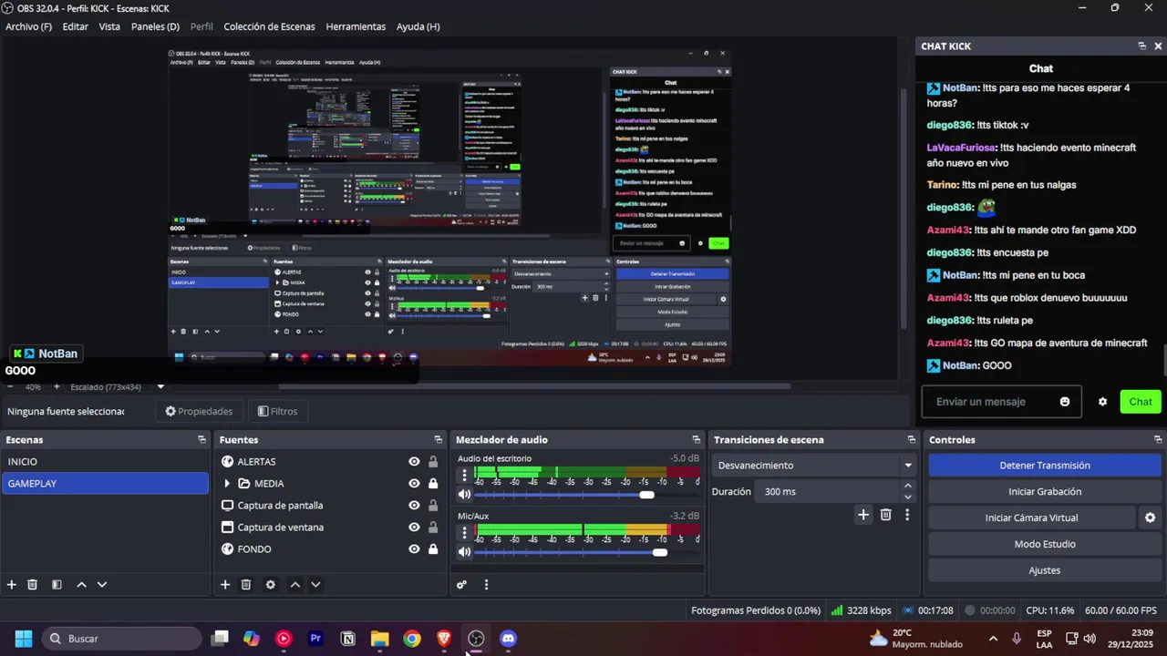
Task: Open the Colección de Escenas menu
Action: point(269,26)
